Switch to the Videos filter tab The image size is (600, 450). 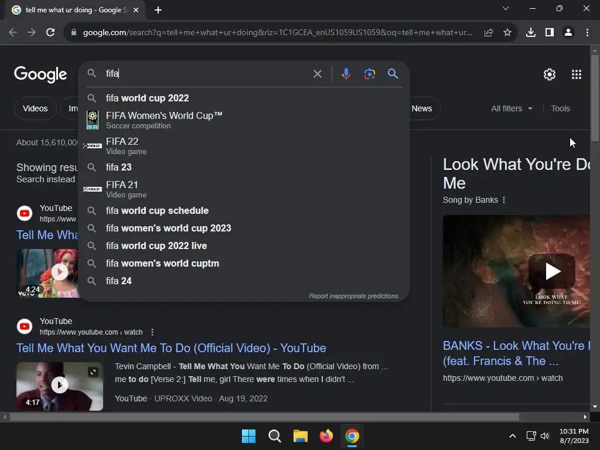tap(35, 108)
